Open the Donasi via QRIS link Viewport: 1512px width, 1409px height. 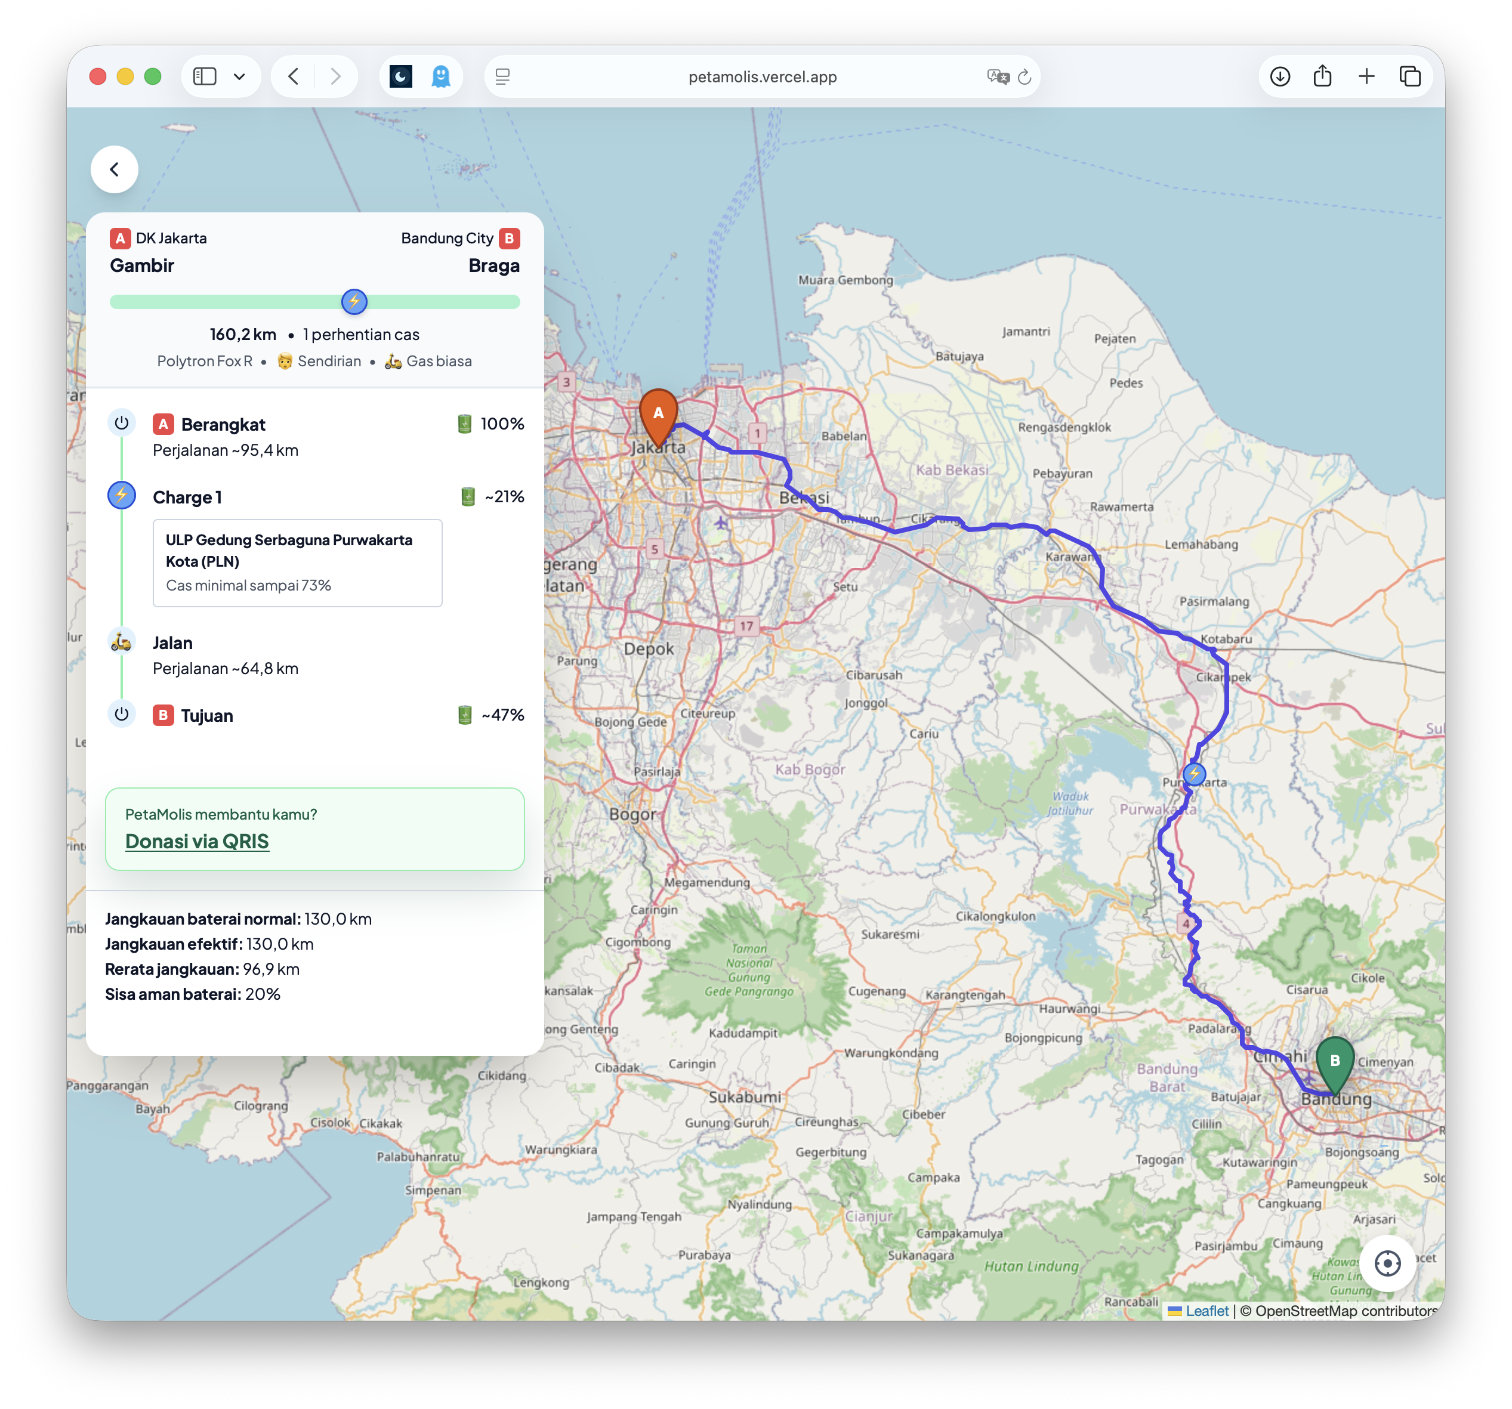click(196, 841)
